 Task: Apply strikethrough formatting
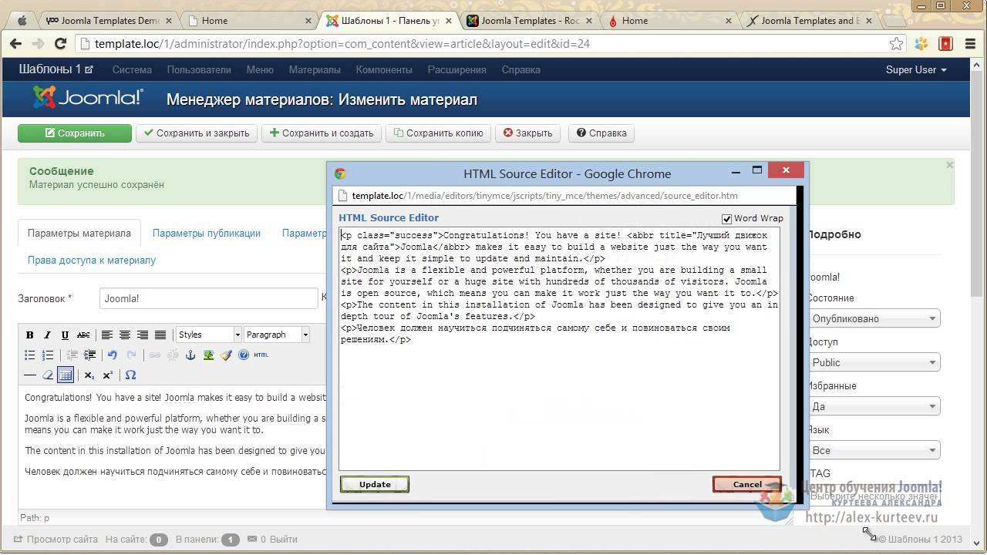pos(83,335)
